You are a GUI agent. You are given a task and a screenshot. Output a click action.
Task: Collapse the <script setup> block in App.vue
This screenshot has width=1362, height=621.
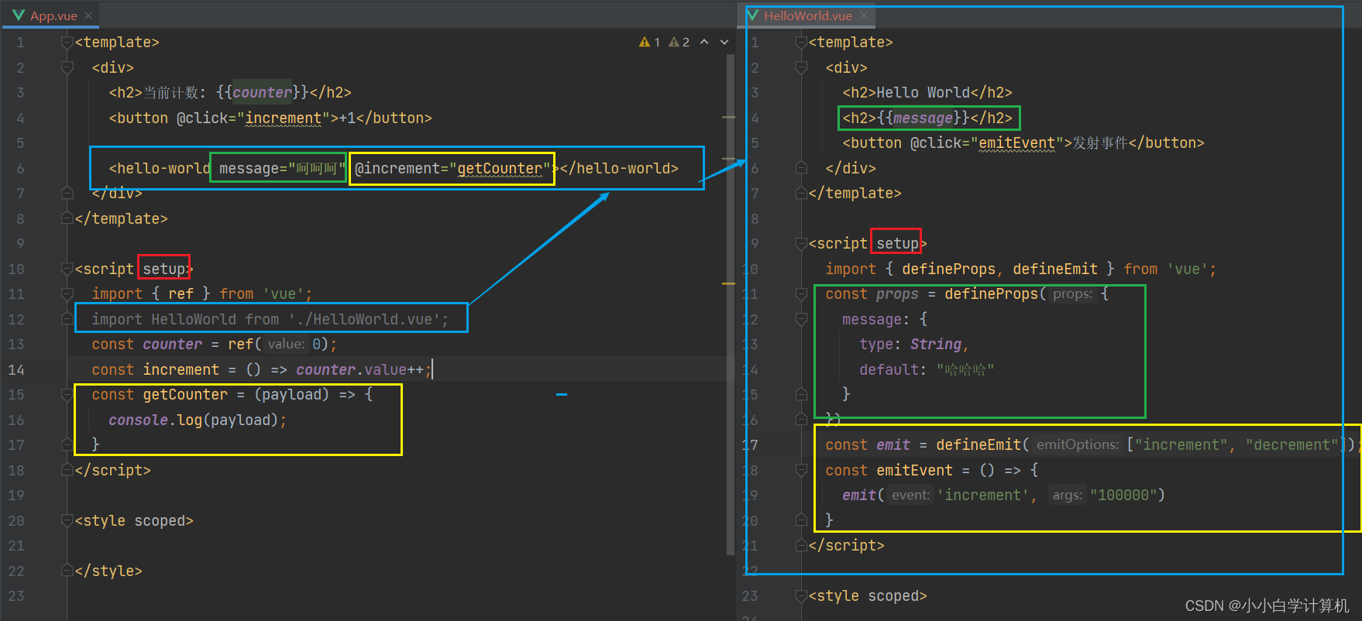pyautogui.click(x=67, y=269)
